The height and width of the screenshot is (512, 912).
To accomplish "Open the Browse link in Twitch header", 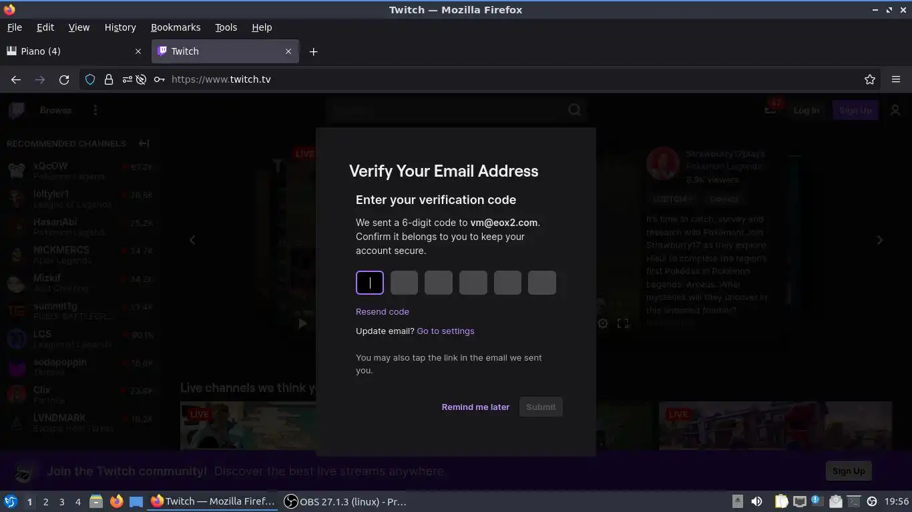I will [55, 110].
